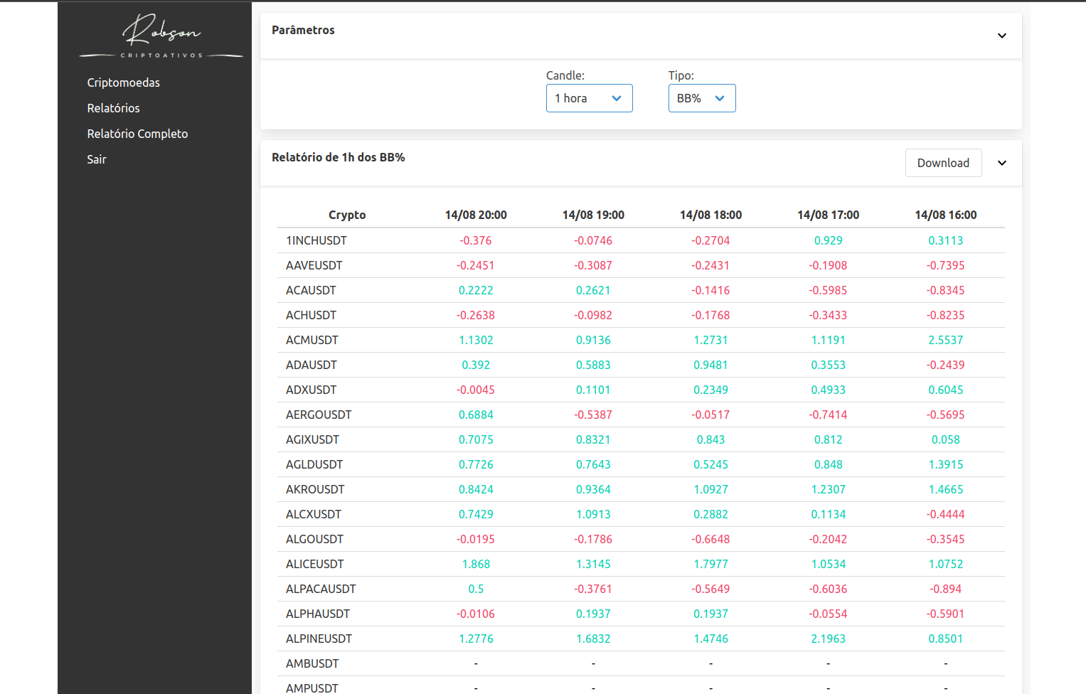Click value 0.929 in 1INCHUSDT row
The width and height of the screenshot is (1086, 694).
(x=828, y=240)
